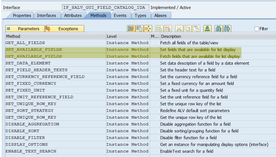Open the Events tab
Image resolution: width=276 pixels, height=157 pixels.
(x=120, y=15)
